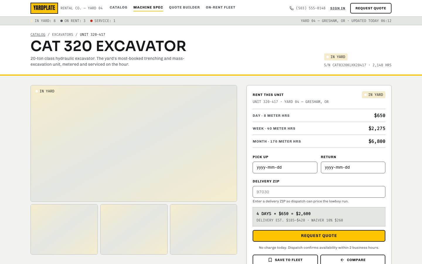Screen dimensions: 422x264
Task: Click the Day rate price $650
Action: click(380, 116)
